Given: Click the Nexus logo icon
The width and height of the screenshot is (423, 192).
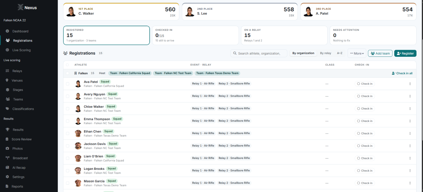Looking at the screenshot, I should 20,7.
